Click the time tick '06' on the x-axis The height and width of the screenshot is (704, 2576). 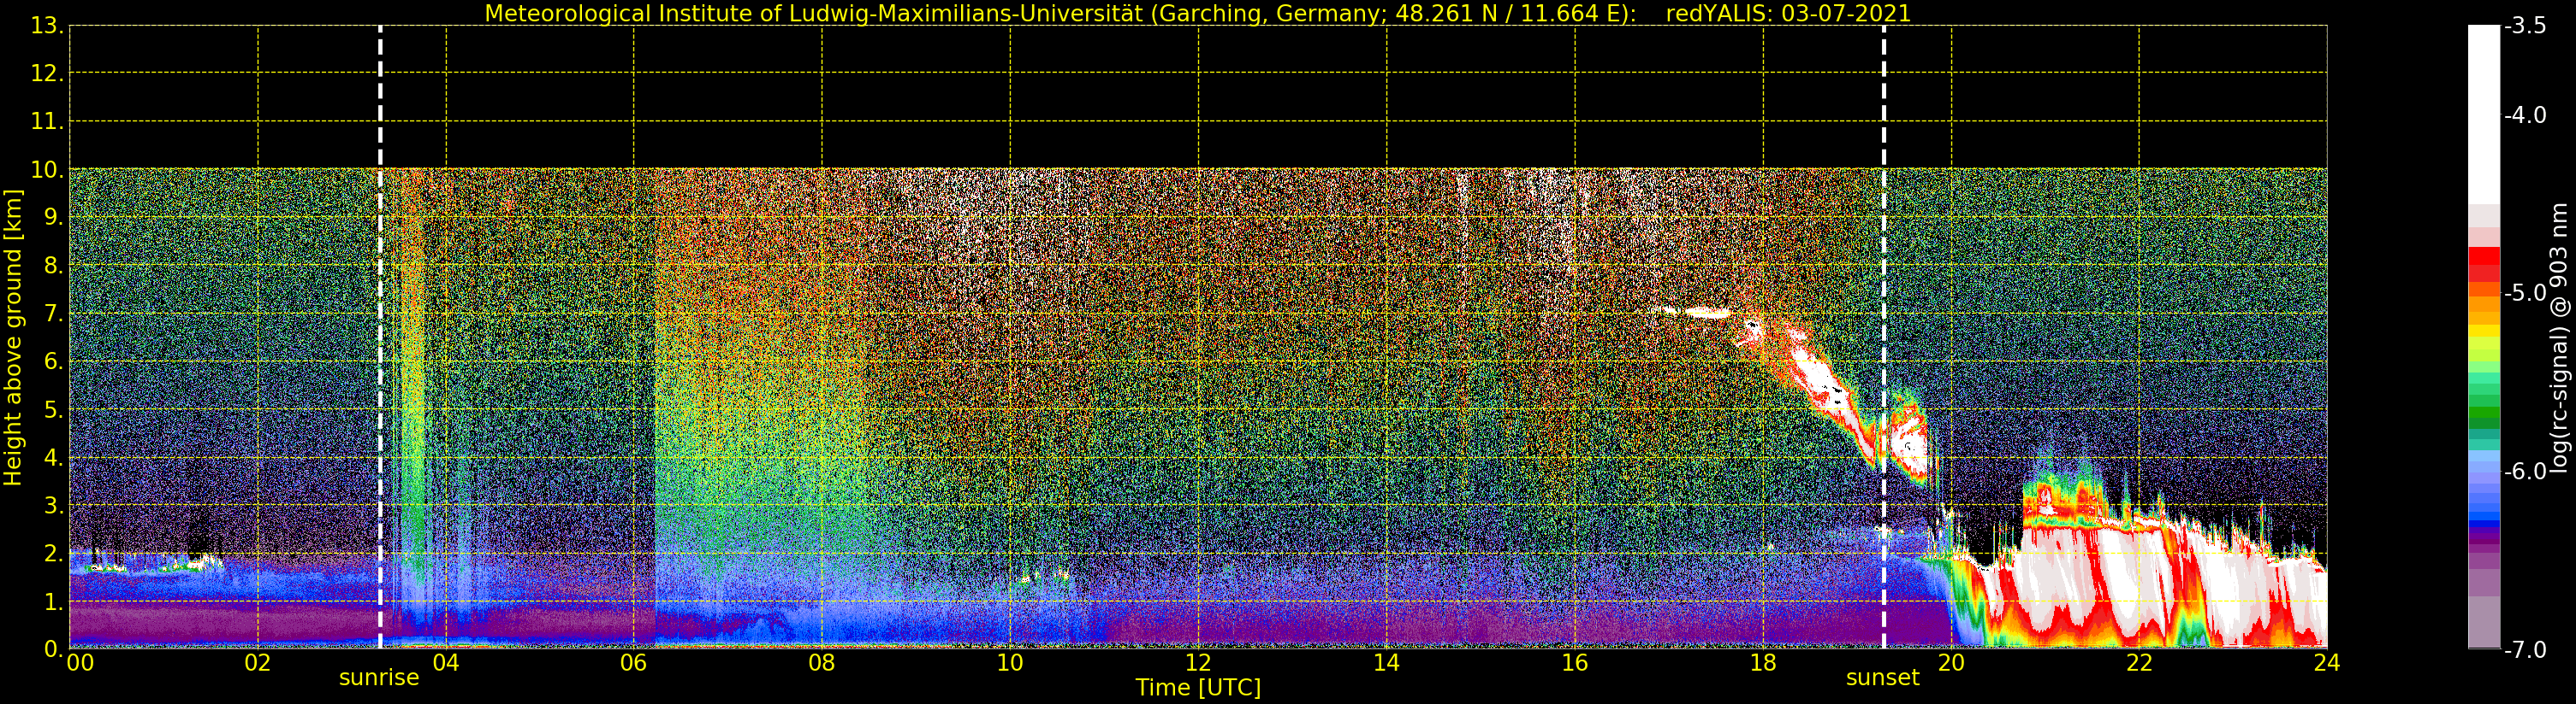point(634,663)
